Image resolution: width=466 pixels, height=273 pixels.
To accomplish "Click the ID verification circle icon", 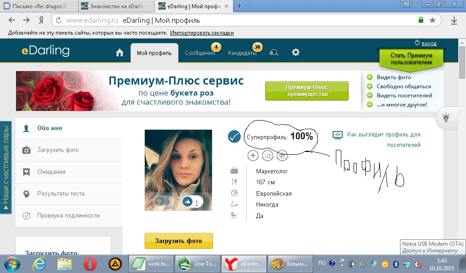I will click(x=268, y=155).
